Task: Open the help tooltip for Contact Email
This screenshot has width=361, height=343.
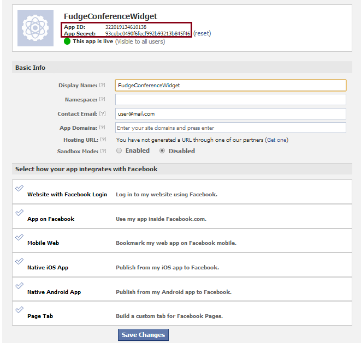Action: pyautogui.click(x=103, y=113)
